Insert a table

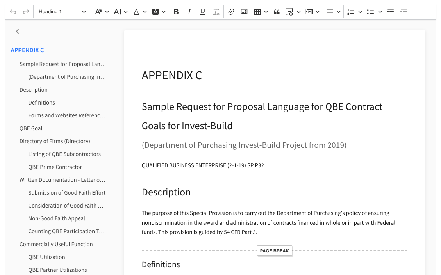257,12
